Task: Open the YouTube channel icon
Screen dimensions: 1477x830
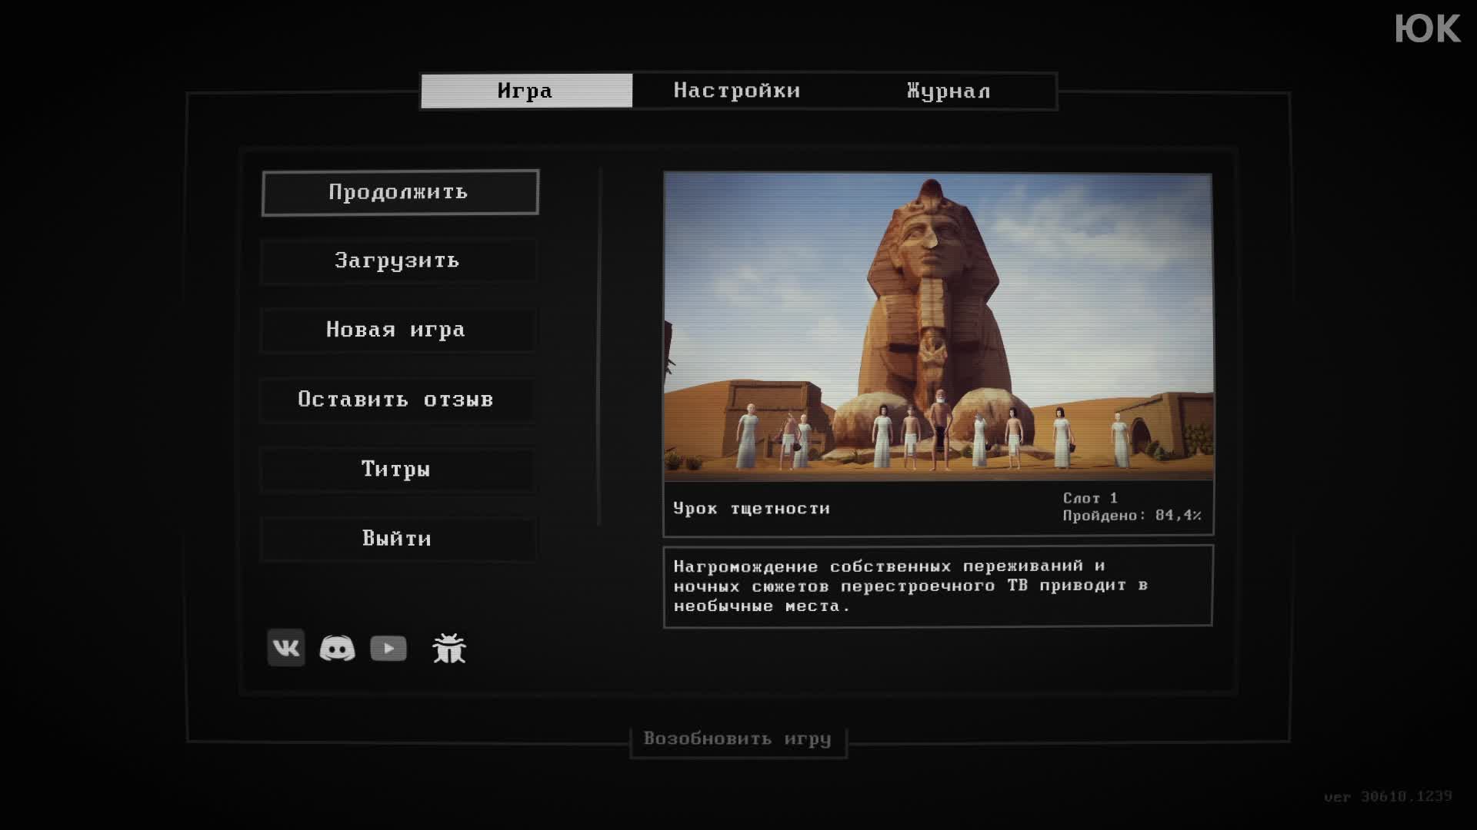Action: 388,648
